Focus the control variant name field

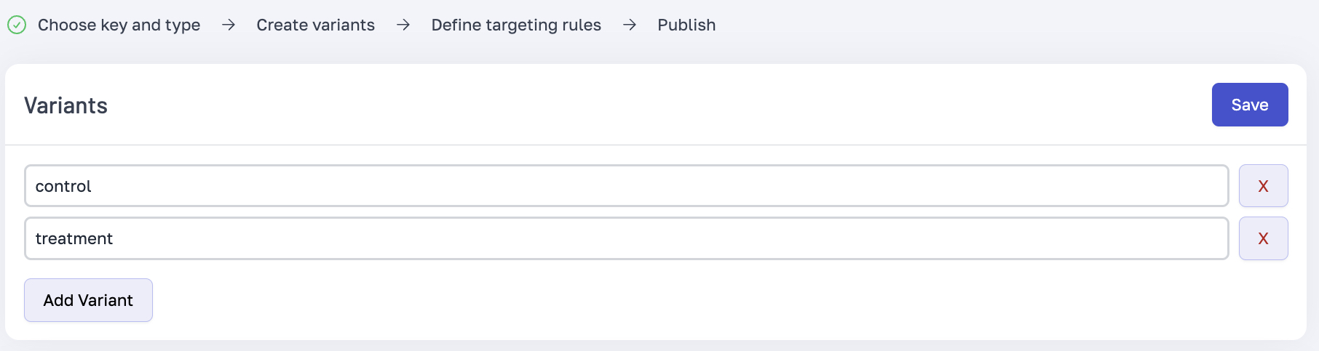pyautogui.click(x=626, y=186)
